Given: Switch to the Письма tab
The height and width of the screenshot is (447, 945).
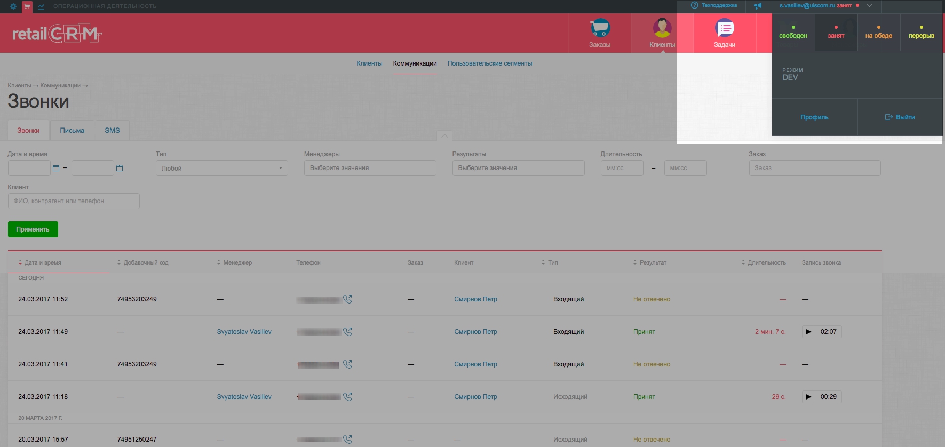Looking at the screenshot, I should [72, 131].
